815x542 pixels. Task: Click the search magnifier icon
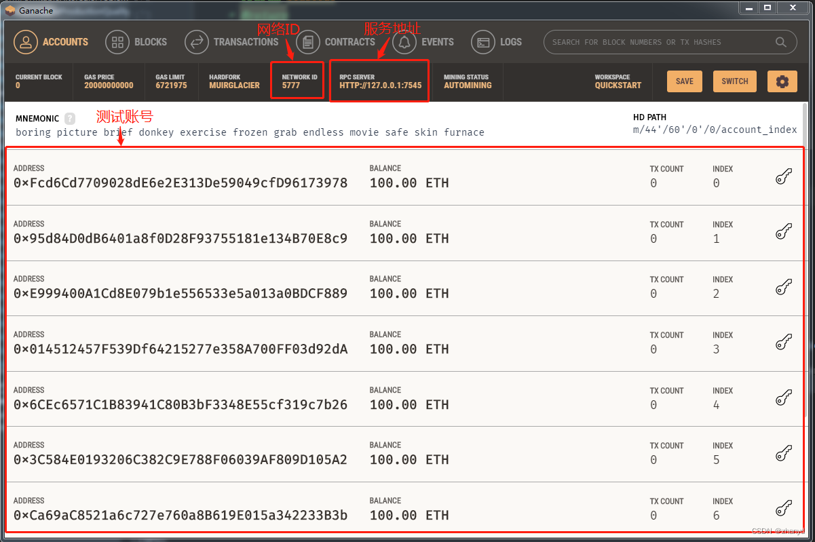[x=781, y=42]
